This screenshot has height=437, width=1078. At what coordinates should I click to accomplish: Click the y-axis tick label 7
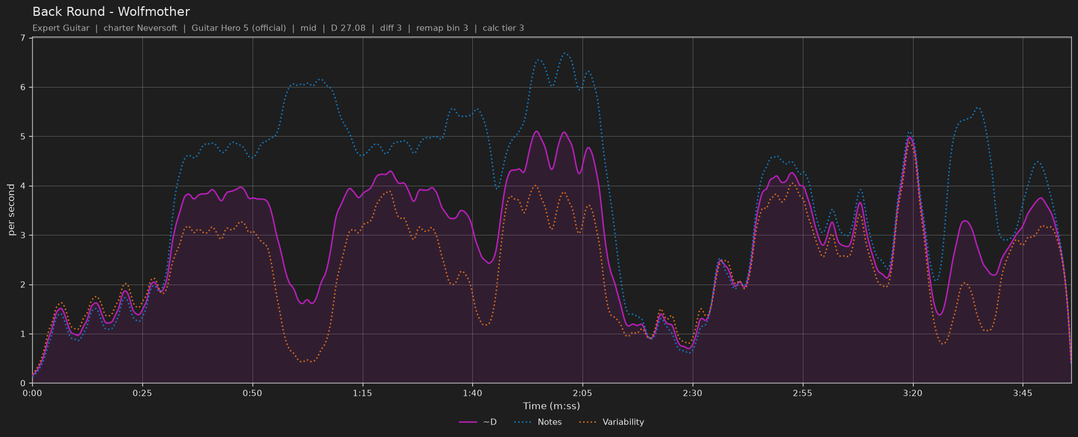pos(23,38)
